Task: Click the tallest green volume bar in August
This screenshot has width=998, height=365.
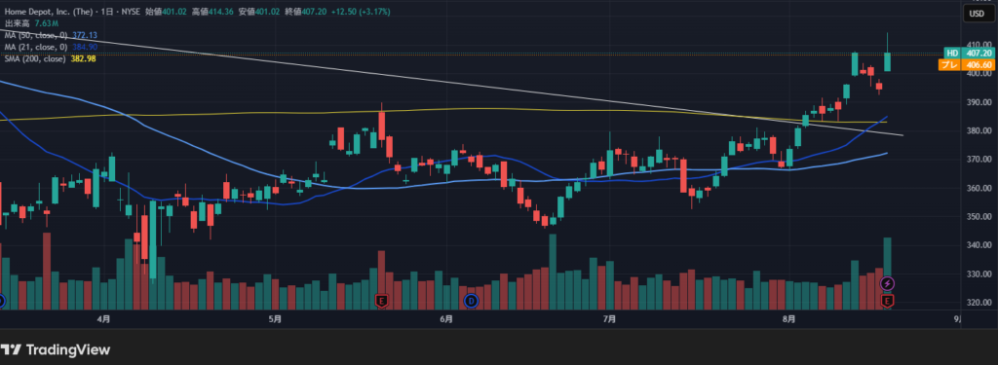Action: click(887, 274)
